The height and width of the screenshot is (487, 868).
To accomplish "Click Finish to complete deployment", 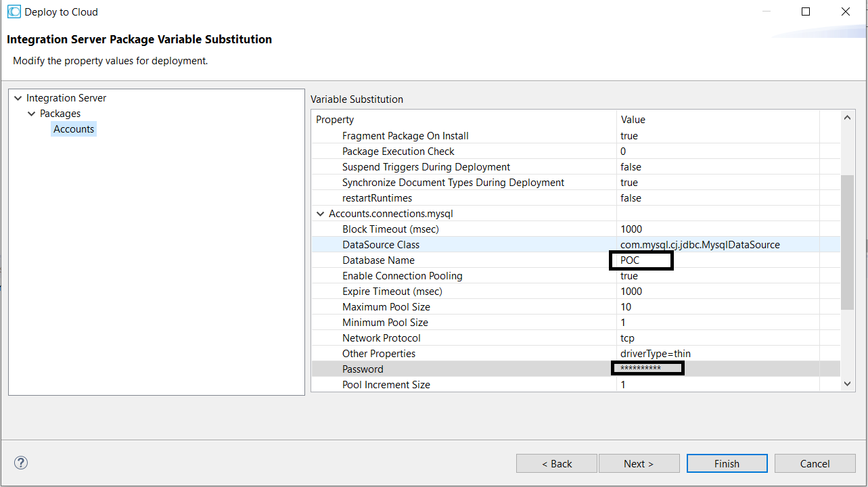I will tap(727, 463).
